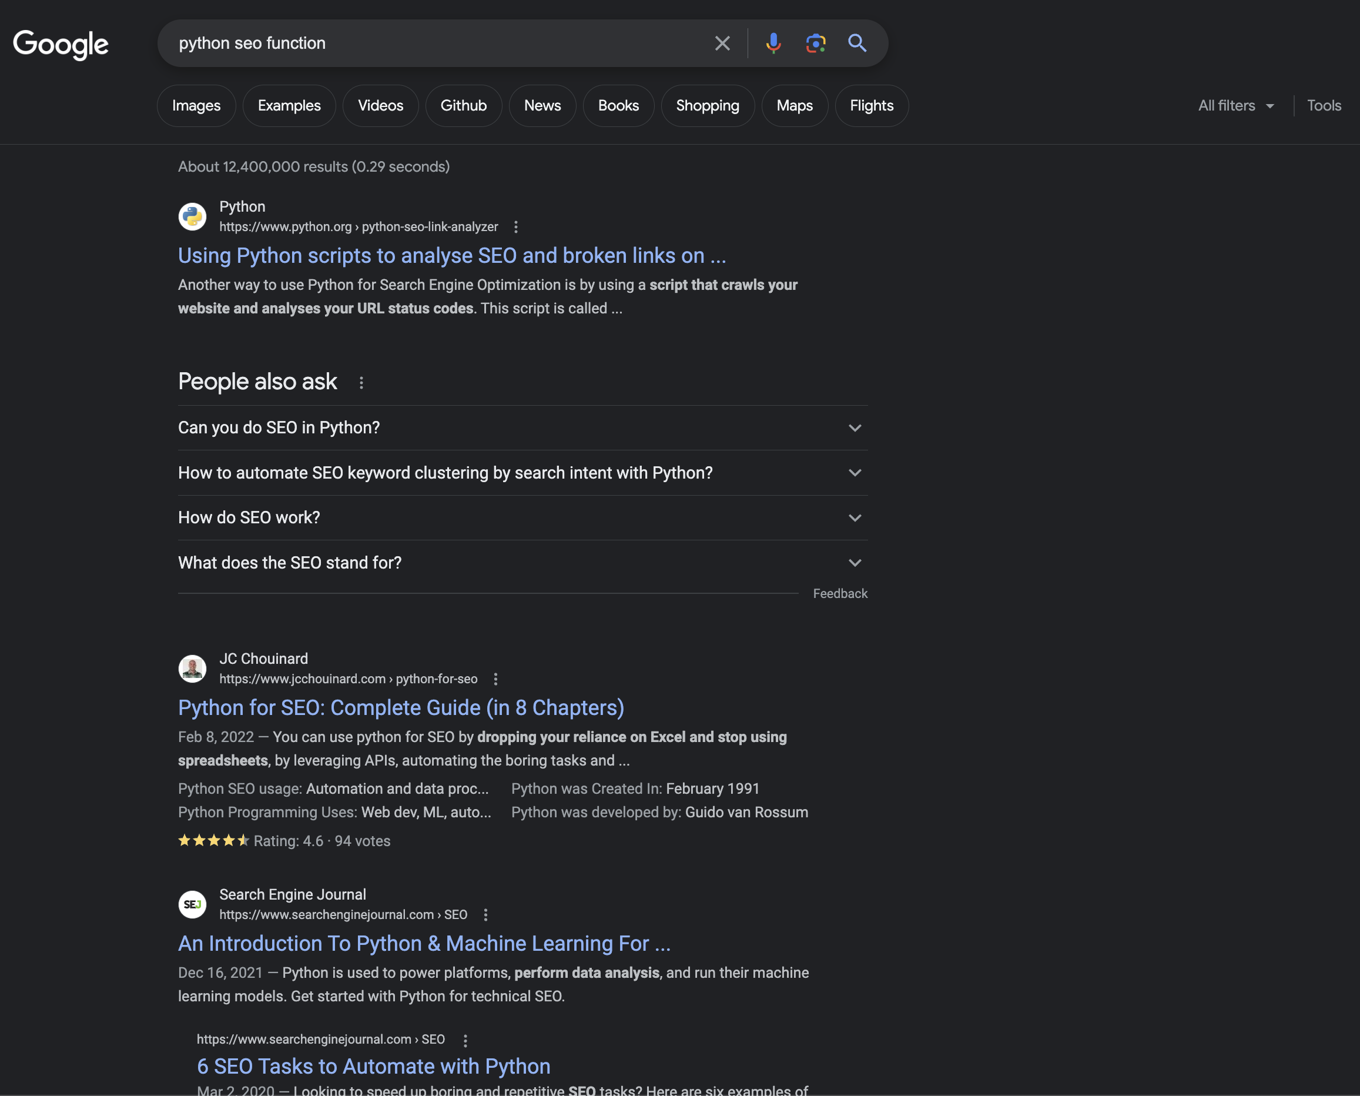1360x1096 pixels.
Task: Click the Github filter tab
Action: point(464,105)
